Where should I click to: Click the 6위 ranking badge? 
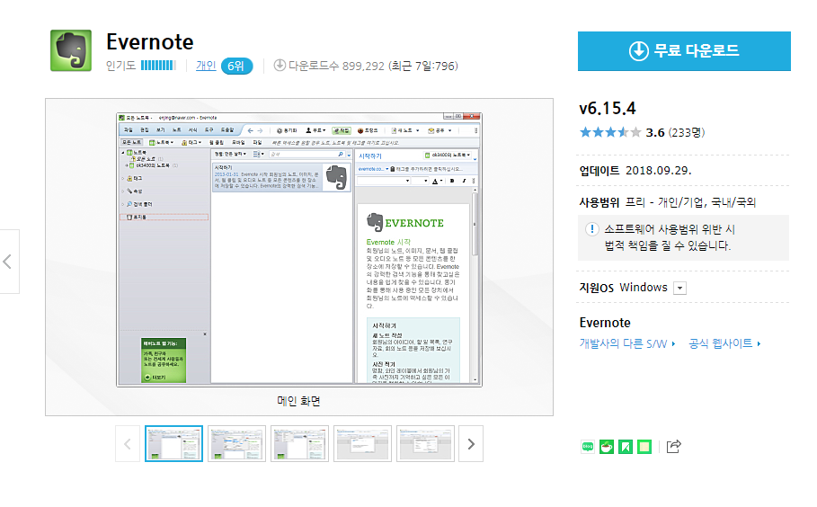tap(236, 67)
